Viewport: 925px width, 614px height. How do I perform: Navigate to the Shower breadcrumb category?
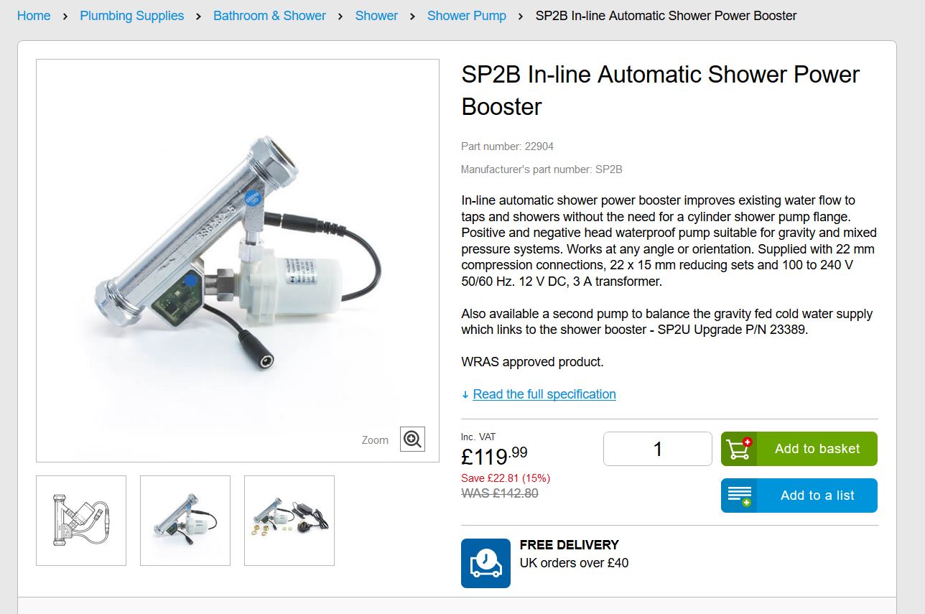tap(376, 16)
